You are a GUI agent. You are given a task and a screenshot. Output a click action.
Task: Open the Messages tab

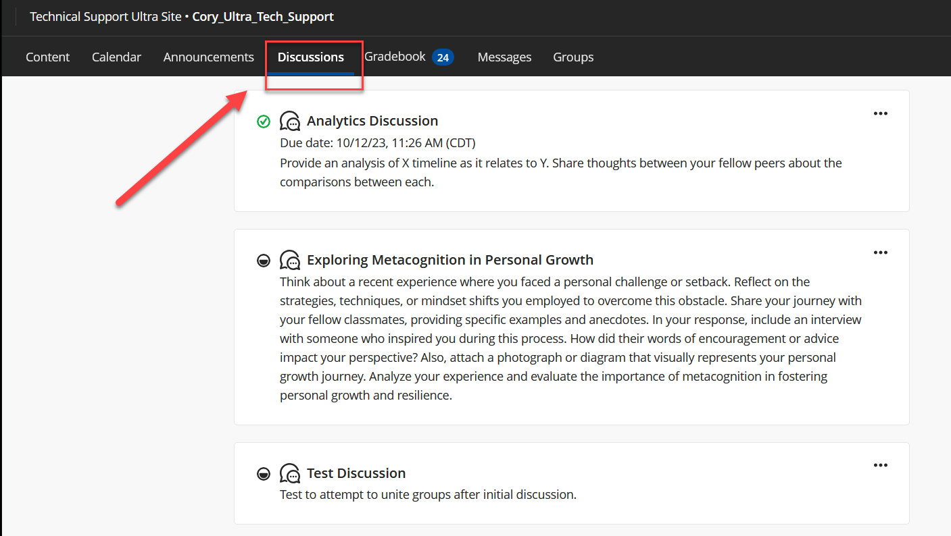point(504,57)
